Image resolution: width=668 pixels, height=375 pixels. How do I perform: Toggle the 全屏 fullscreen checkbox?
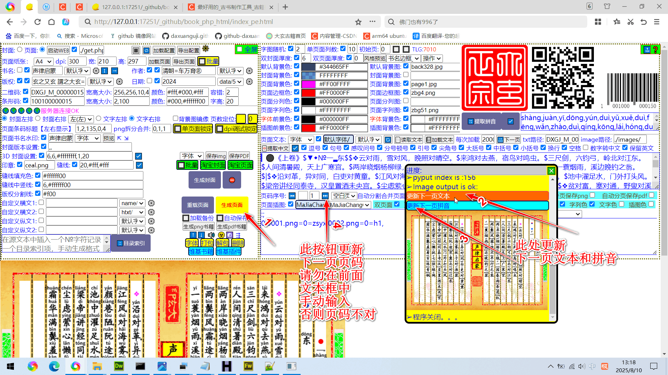point(239,49)
